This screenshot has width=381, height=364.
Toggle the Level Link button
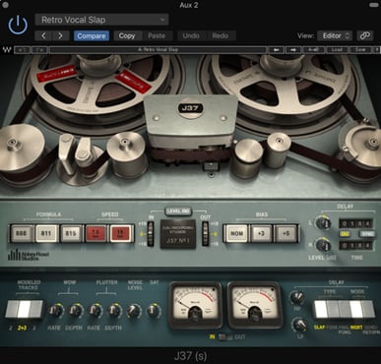coord(178,212)
